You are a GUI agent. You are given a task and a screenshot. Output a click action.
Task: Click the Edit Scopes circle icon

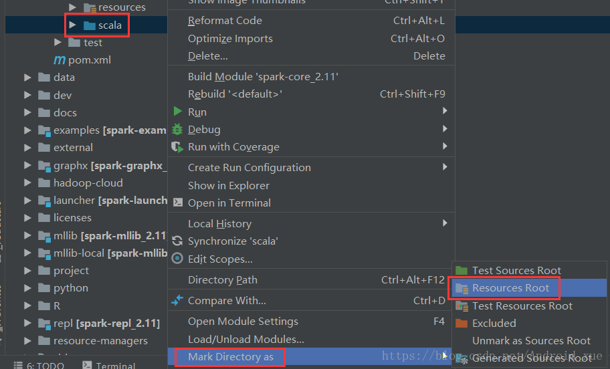(177, 258)
